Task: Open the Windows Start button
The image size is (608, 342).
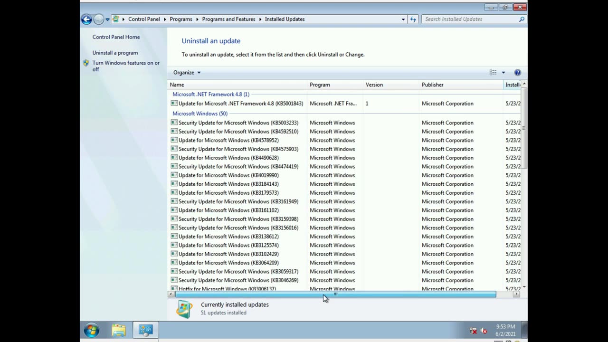Action: coord(92,330)
